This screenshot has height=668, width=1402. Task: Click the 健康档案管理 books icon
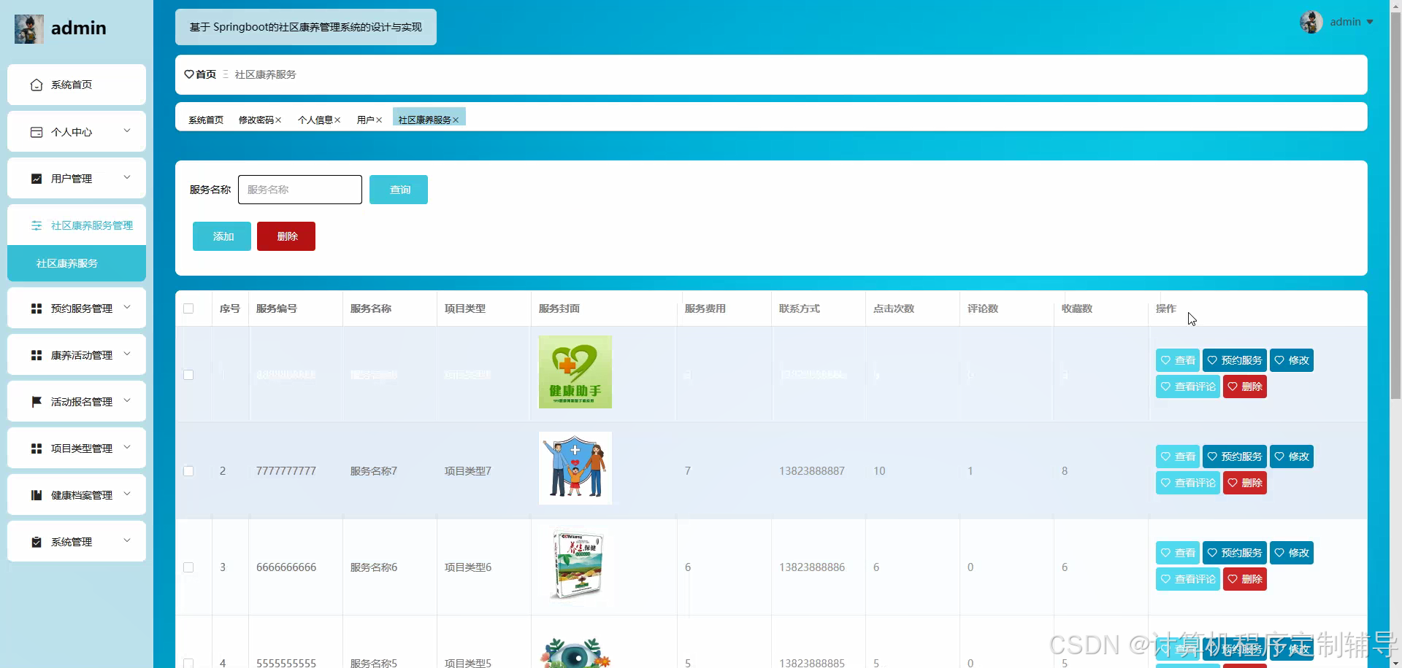(37, 495)
